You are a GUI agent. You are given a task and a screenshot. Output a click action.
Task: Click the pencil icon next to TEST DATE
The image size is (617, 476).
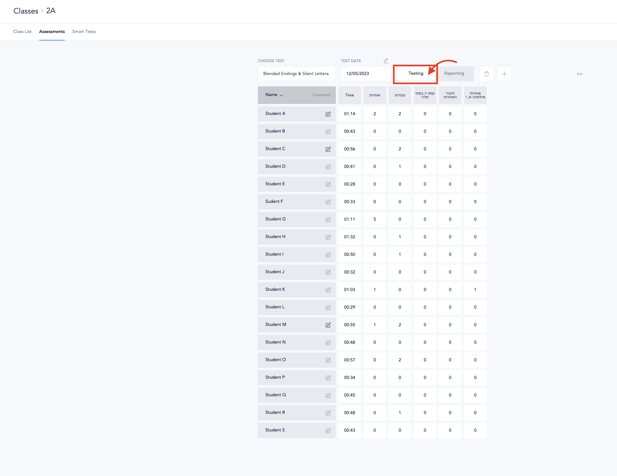[386, 61]
